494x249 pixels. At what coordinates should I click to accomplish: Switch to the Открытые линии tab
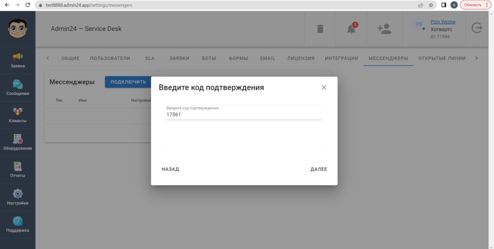(x=442, y=58)
